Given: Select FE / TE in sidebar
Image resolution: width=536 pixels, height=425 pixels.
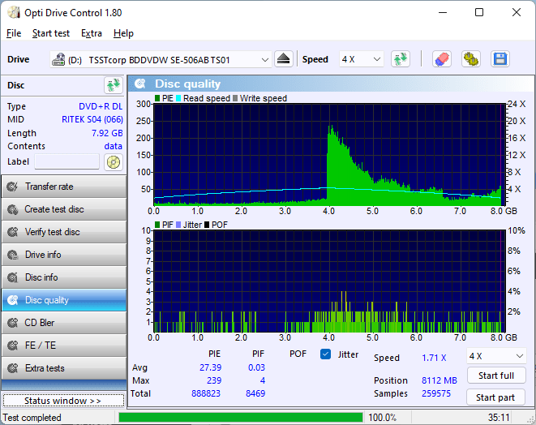Looking at the screenshot, I should click(x=63, y=346).
